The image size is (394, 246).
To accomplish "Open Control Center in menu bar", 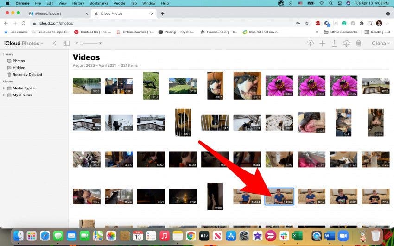I will coord(340,3).
